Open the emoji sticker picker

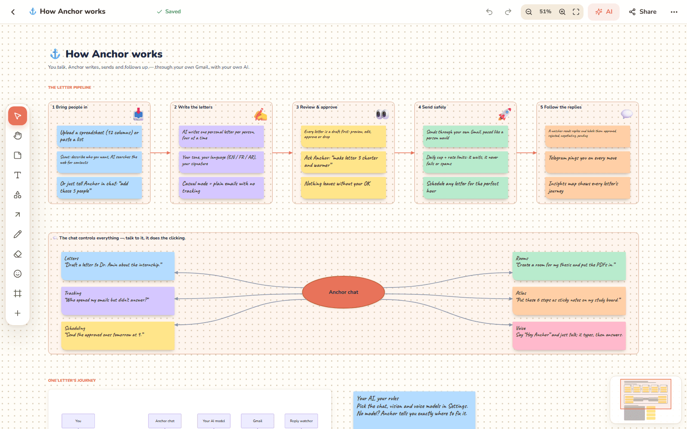(x=18, y=274)
